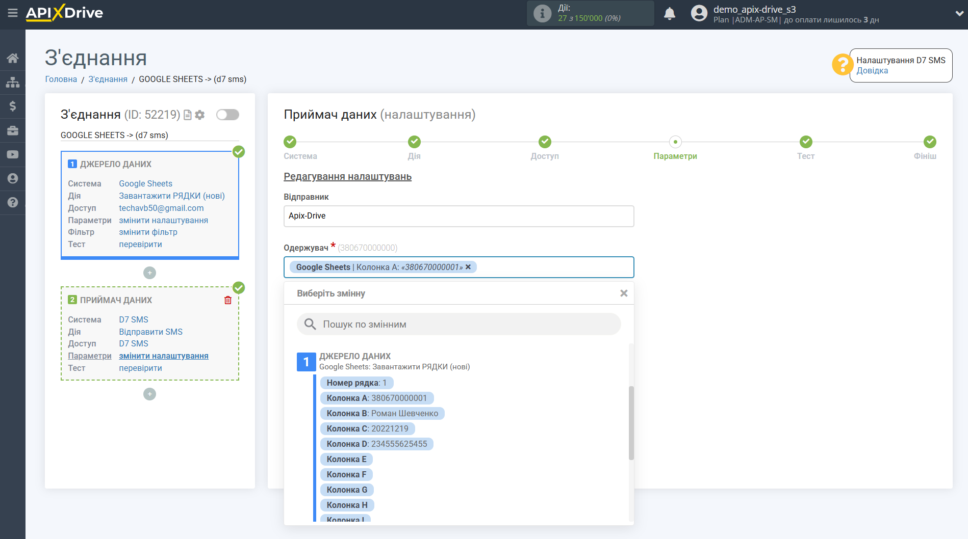Screen dimensions: 968x539
Task: Open the billing dollar icon in the sidebar
Action: coord(13,106)
